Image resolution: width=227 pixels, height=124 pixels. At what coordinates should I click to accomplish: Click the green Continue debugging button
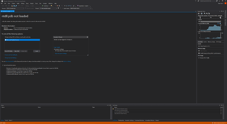45,6
